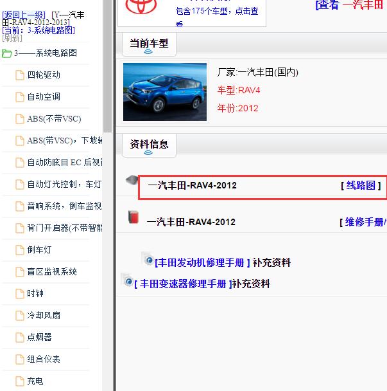The image size is (387, 391).
Task: Click the blue RAV4 car thumbnail
Action: coord(165,92)
